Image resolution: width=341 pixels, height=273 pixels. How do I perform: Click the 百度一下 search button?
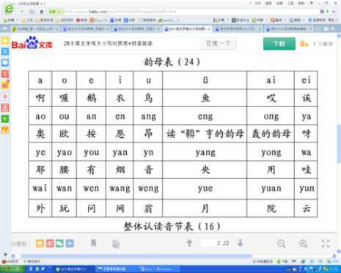pyautogui.click(x=218, y=44)
